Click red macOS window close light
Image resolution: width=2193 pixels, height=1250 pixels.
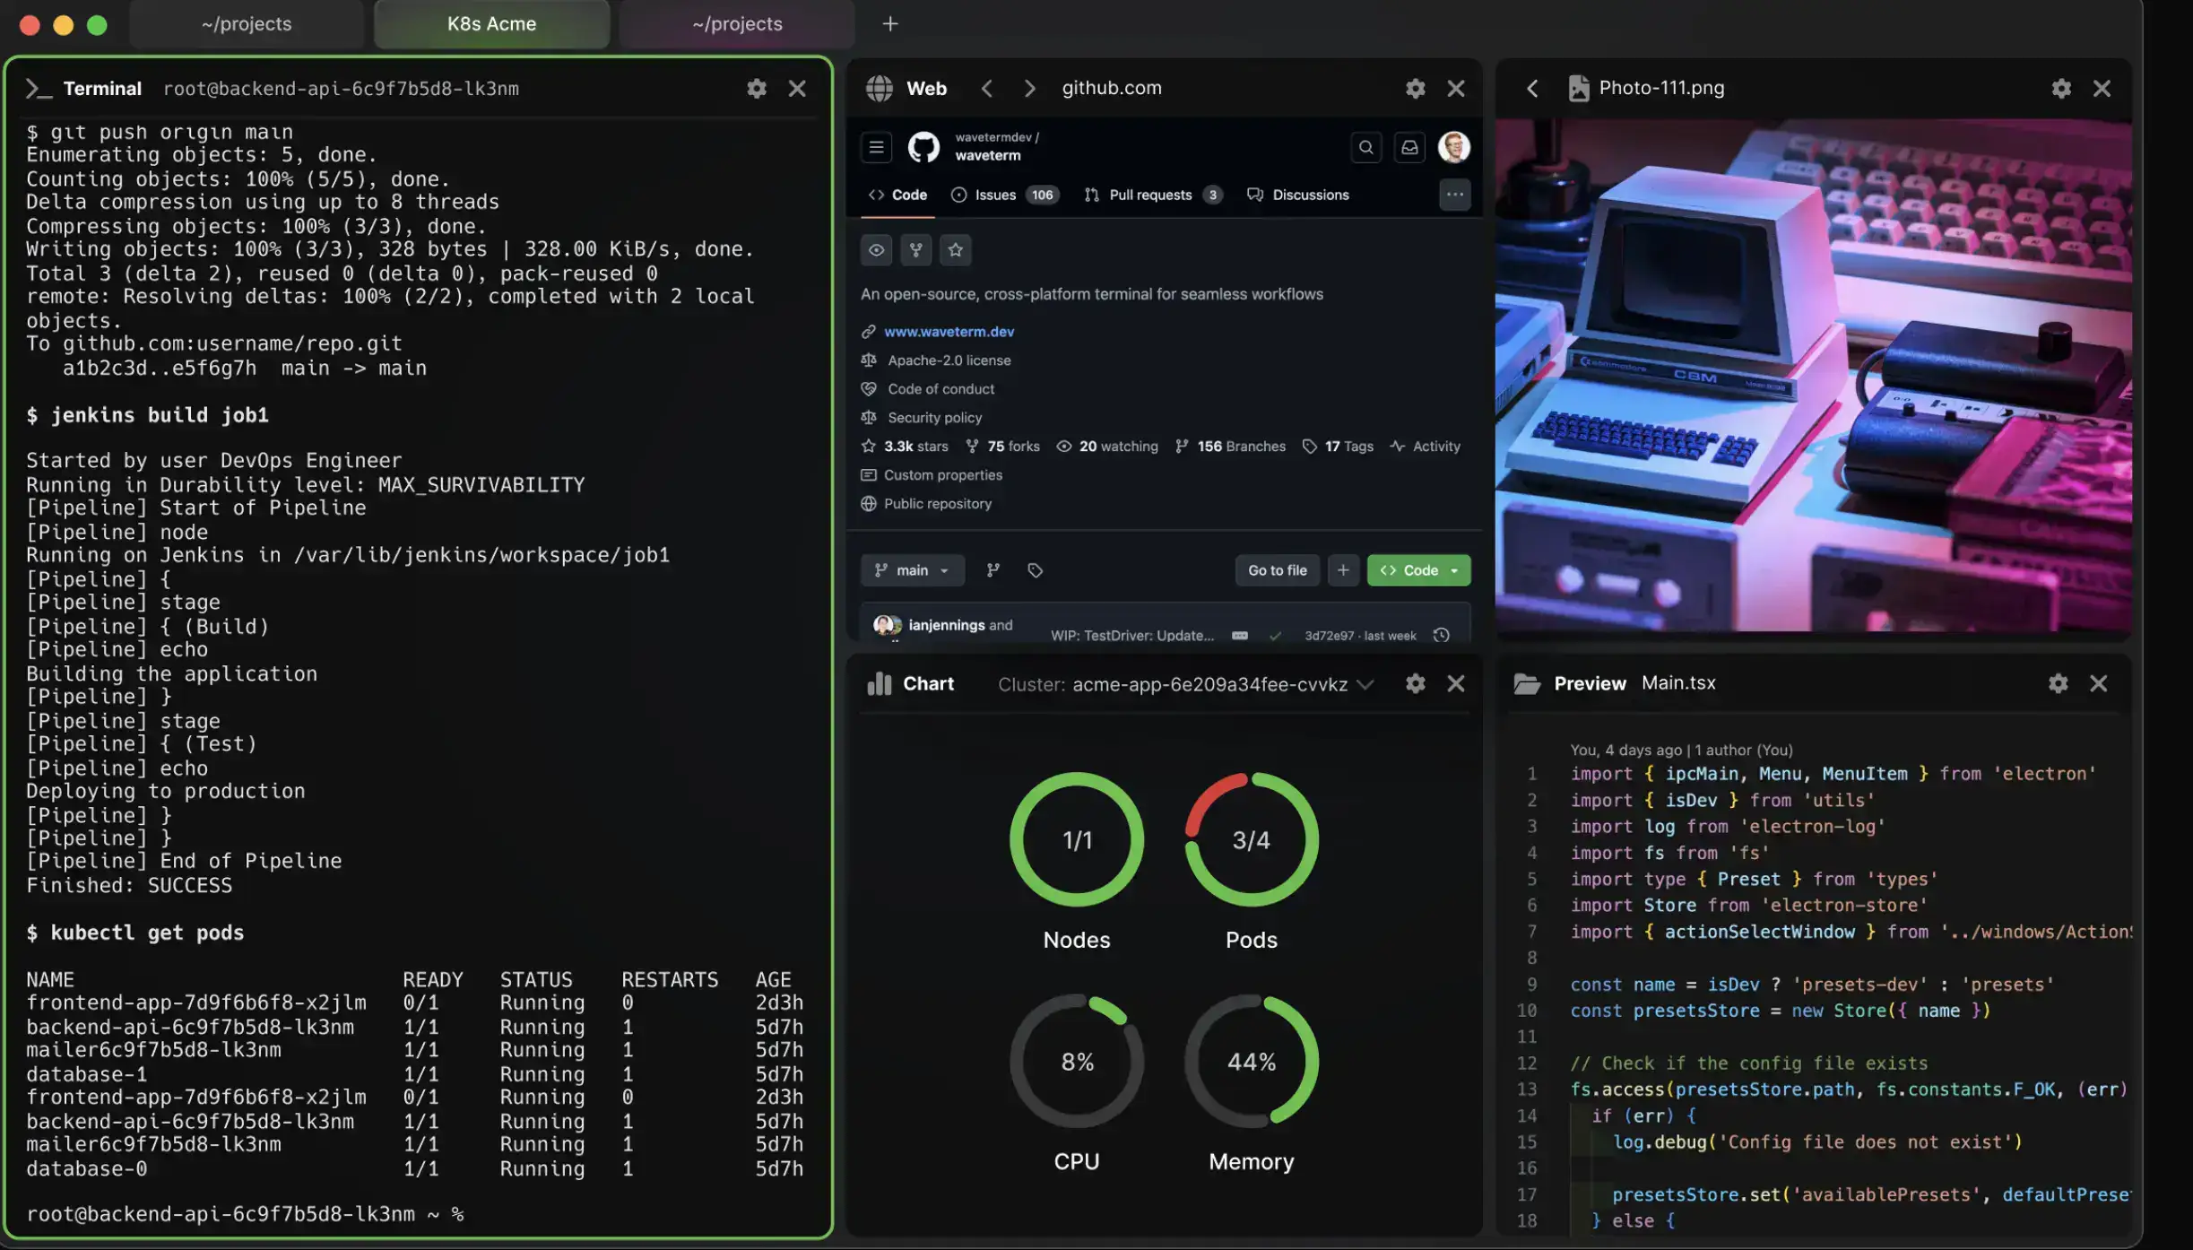[x=30, y=25]
